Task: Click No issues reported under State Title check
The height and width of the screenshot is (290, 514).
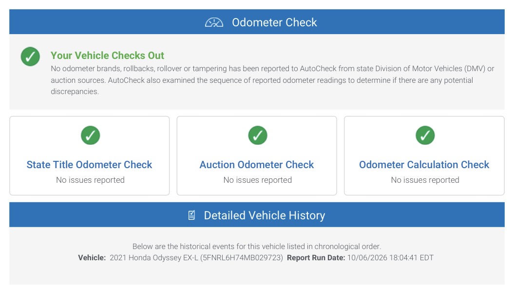Action: coord(90,180)
